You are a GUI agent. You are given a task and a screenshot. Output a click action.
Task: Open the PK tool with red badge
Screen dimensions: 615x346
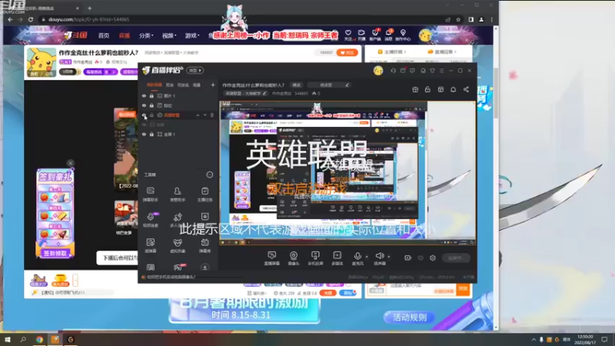pos(178,268)
